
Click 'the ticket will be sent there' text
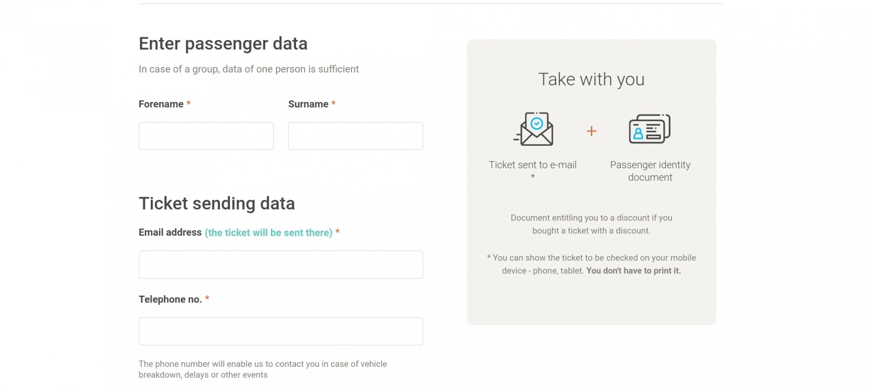pos(268,233)
